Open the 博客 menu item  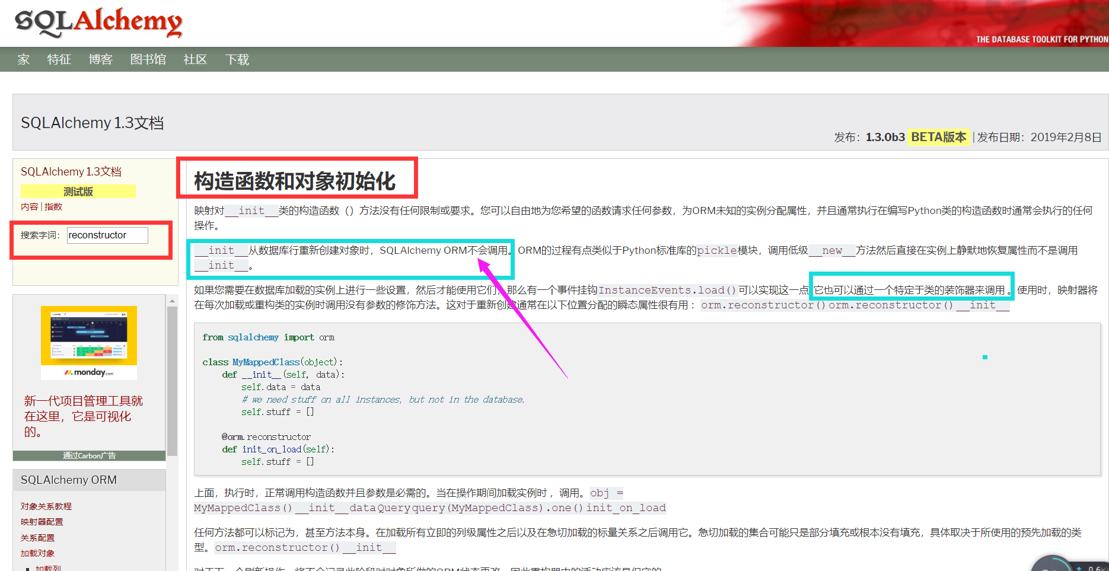pyautogui.click(x=100, y=59)
